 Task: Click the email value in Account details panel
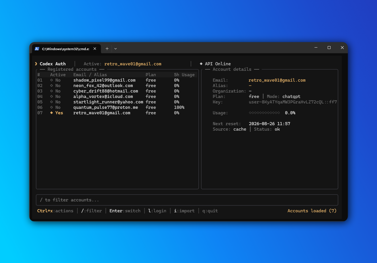(x=277, y=80)
